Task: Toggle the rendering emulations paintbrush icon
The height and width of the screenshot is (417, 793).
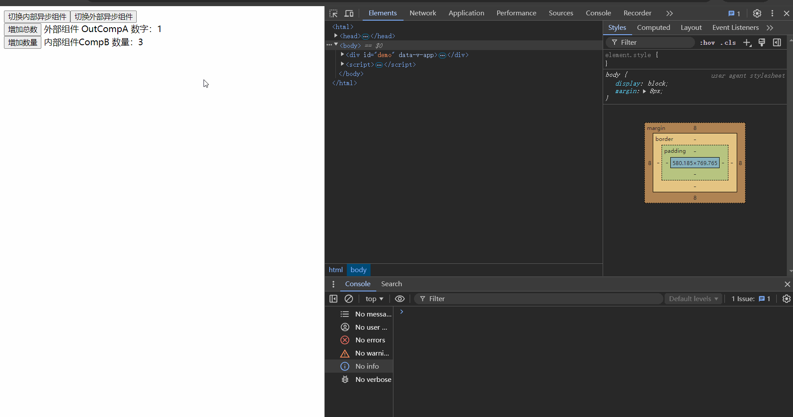Action: coord(762,43)
